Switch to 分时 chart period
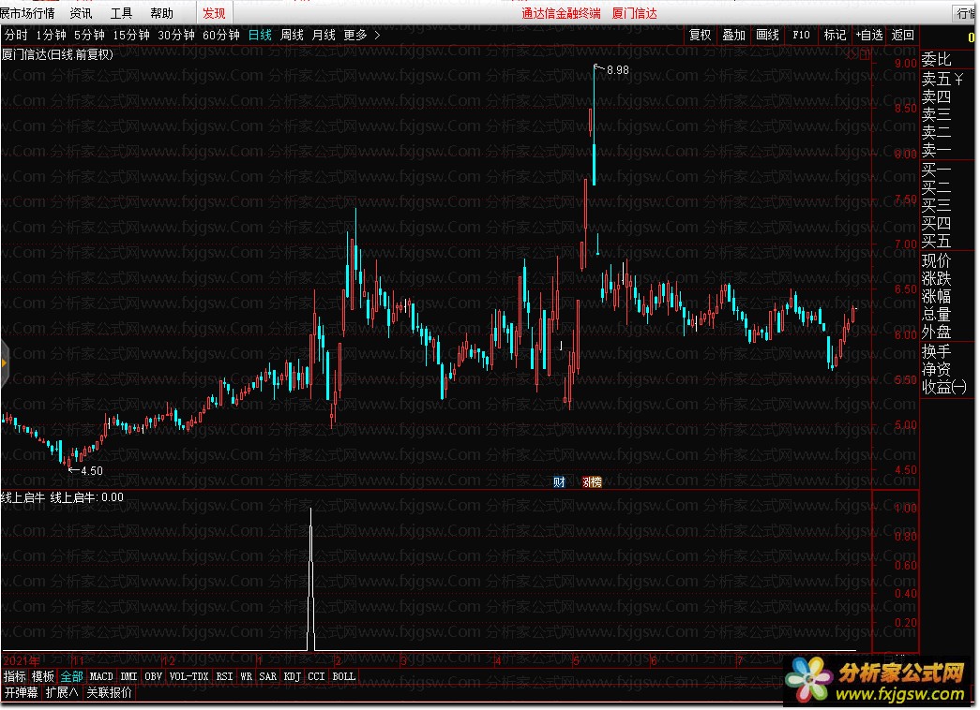The image size is (980, 710). [x=16, y=35]
